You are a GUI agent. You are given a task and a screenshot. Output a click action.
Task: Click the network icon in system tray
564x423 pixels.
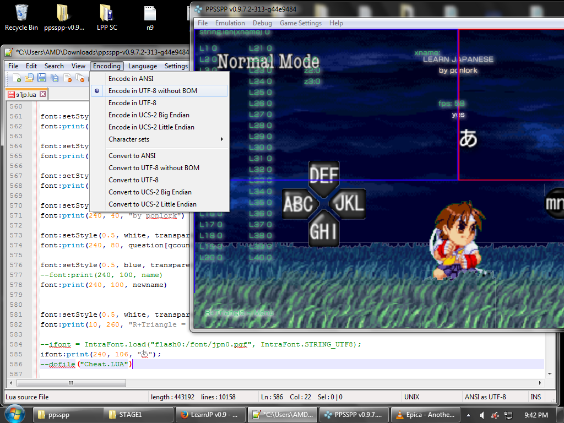click(x=509, y=415)
